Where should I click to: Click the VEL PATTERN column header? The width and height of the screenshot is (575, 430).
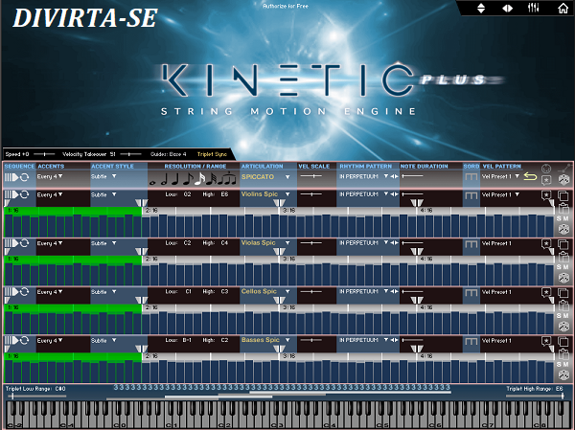pyautogui.click(x=501, y=167)
